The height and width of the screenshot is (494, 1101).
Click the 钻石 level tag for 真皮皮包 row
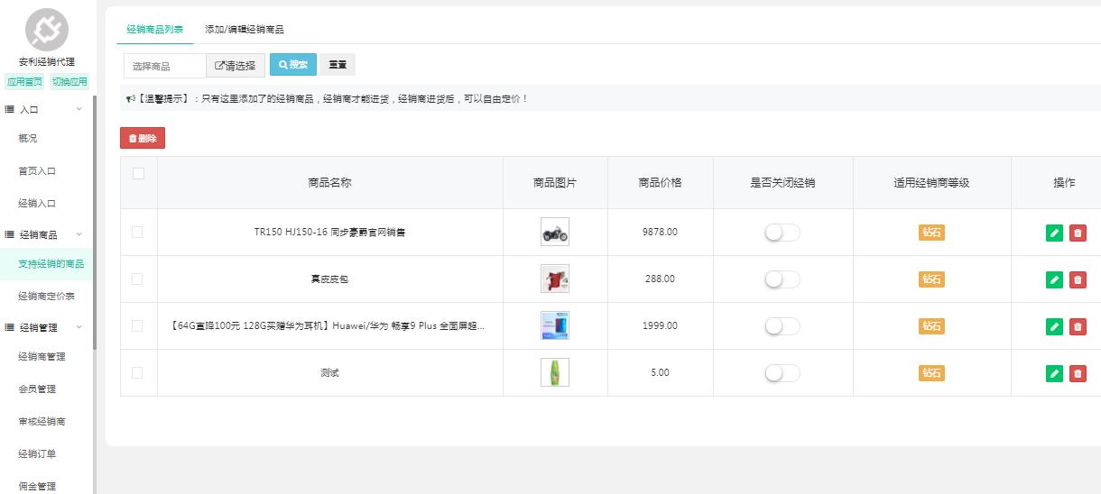point(931,279)
